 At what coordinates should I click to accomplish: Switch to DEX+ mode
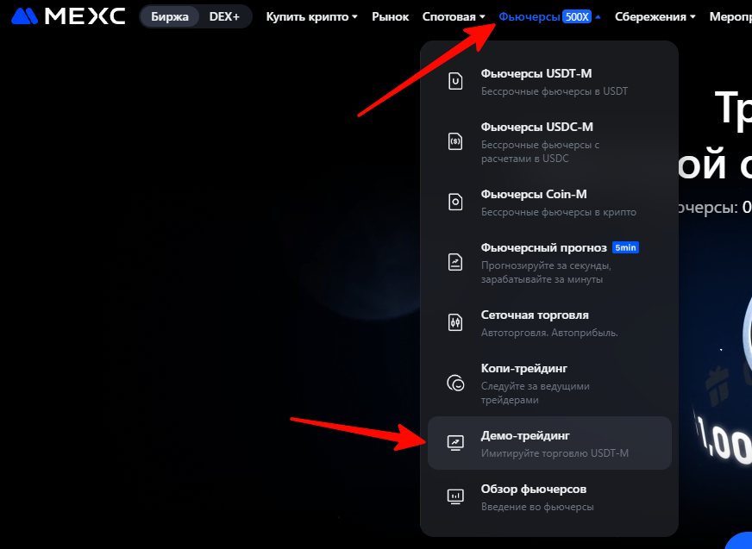coord(224,16)
